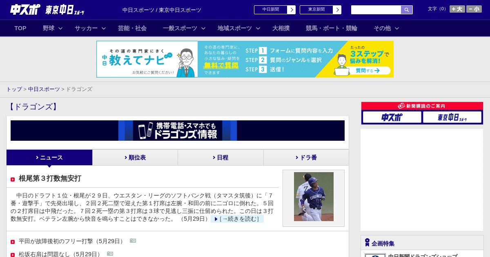The width and height of the screenshot is (490, 257).
Task: Open 芸能・社会 navigation item
Action: (x=132, y=28)
